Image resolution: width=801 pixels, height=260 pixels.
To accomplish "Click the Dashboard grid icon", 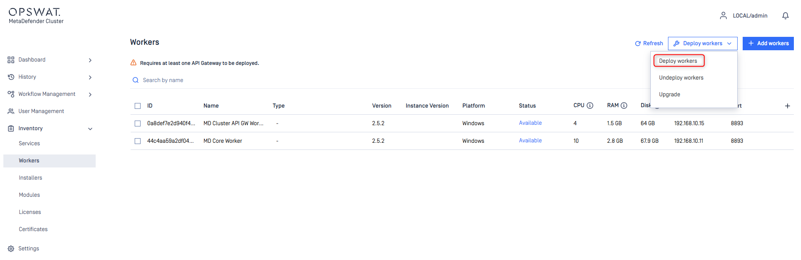I will pos(11,60).
